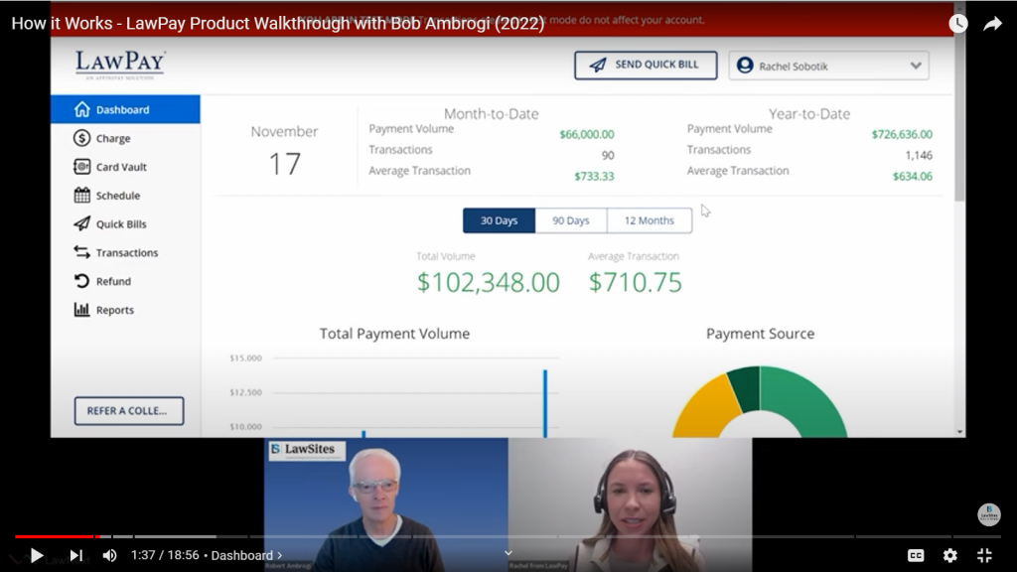This screenshot has height=572, width=1017.
Task: Click the Refer a Colleague button
Action: 128,410
